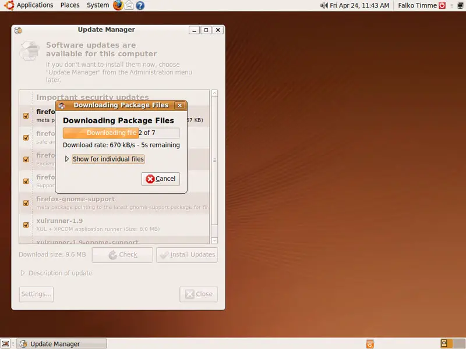The height and width of the screenshot is (349, 466).
Task: Close the Update Manager window via title bar X
Action: click(x=218, y=30)
